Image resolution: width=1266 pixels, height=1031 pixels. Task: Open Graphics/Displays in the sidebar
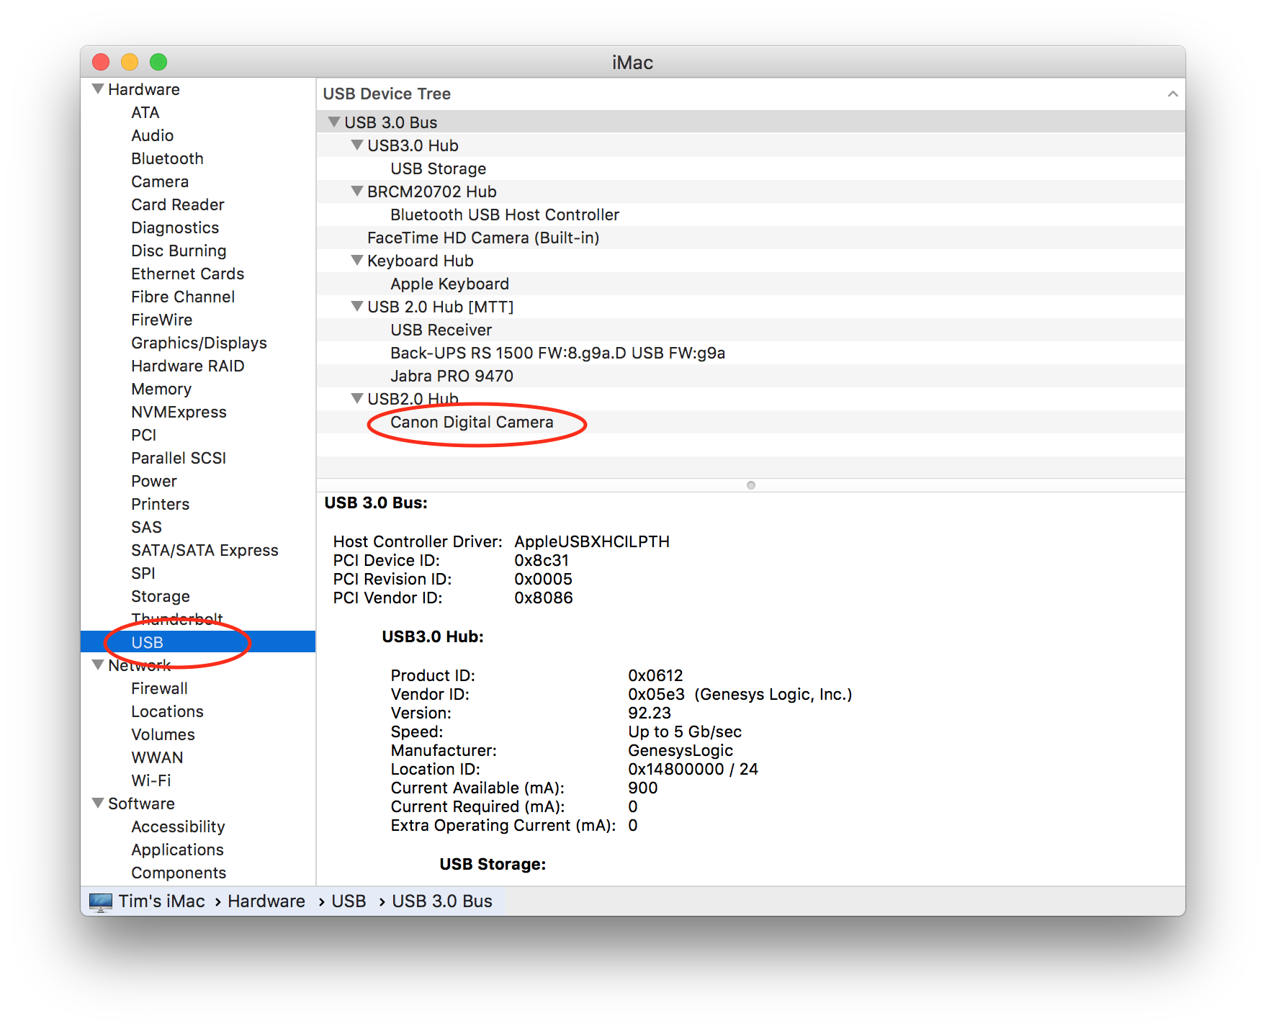tap(199, 343)
